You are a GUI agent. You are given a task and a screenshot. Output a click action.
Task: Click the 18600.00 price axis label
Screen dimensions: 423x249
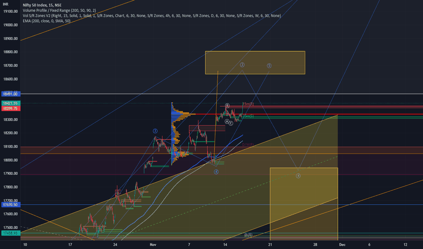(10, 79)
